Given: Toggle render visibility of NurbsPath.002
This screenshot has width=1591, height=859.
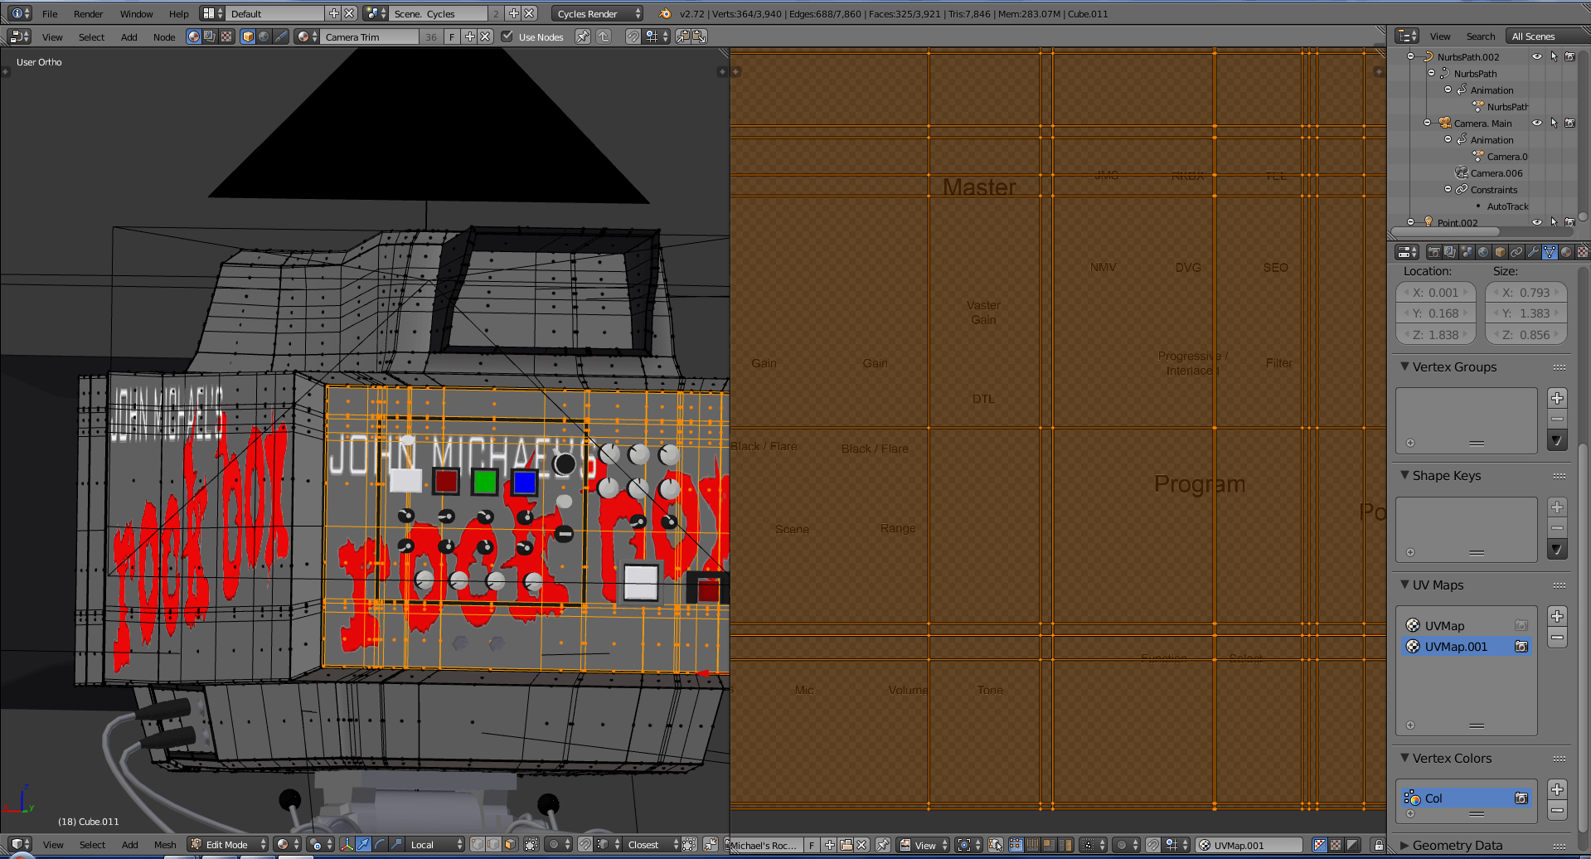Looking at the screenshot, I should tap(1570, 56).
